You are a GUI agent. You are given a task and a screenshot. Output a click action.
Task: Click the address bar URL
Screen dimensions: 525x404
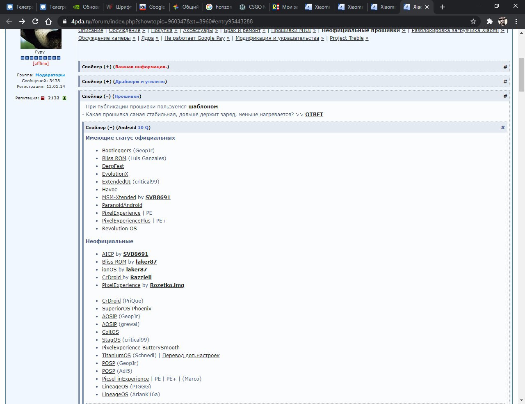[162, 21]
